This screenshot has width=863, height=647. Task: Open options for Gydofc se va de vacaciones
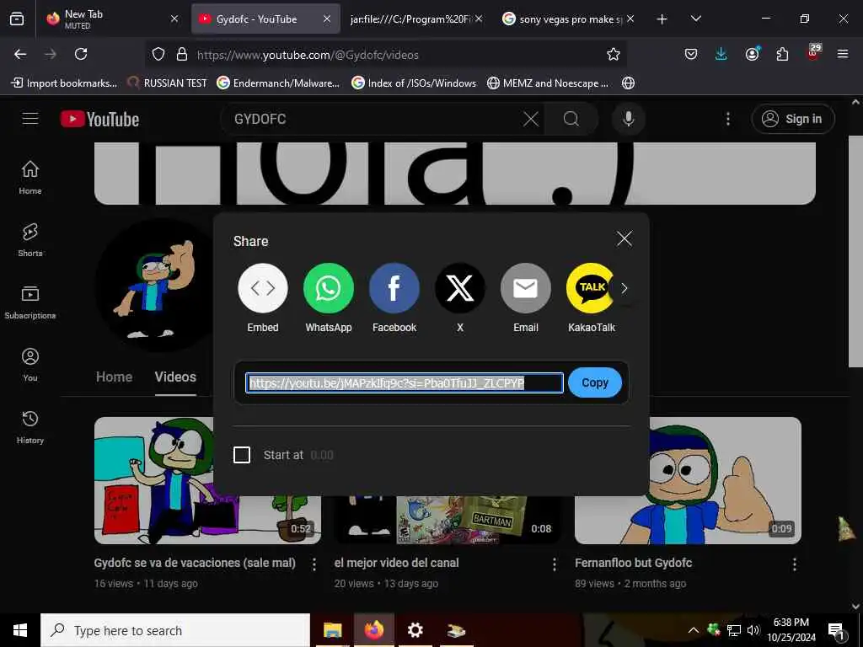tap(314, 564)
